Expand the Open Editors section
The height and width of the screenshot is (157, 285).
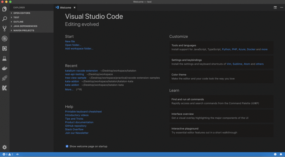point(32,13)
